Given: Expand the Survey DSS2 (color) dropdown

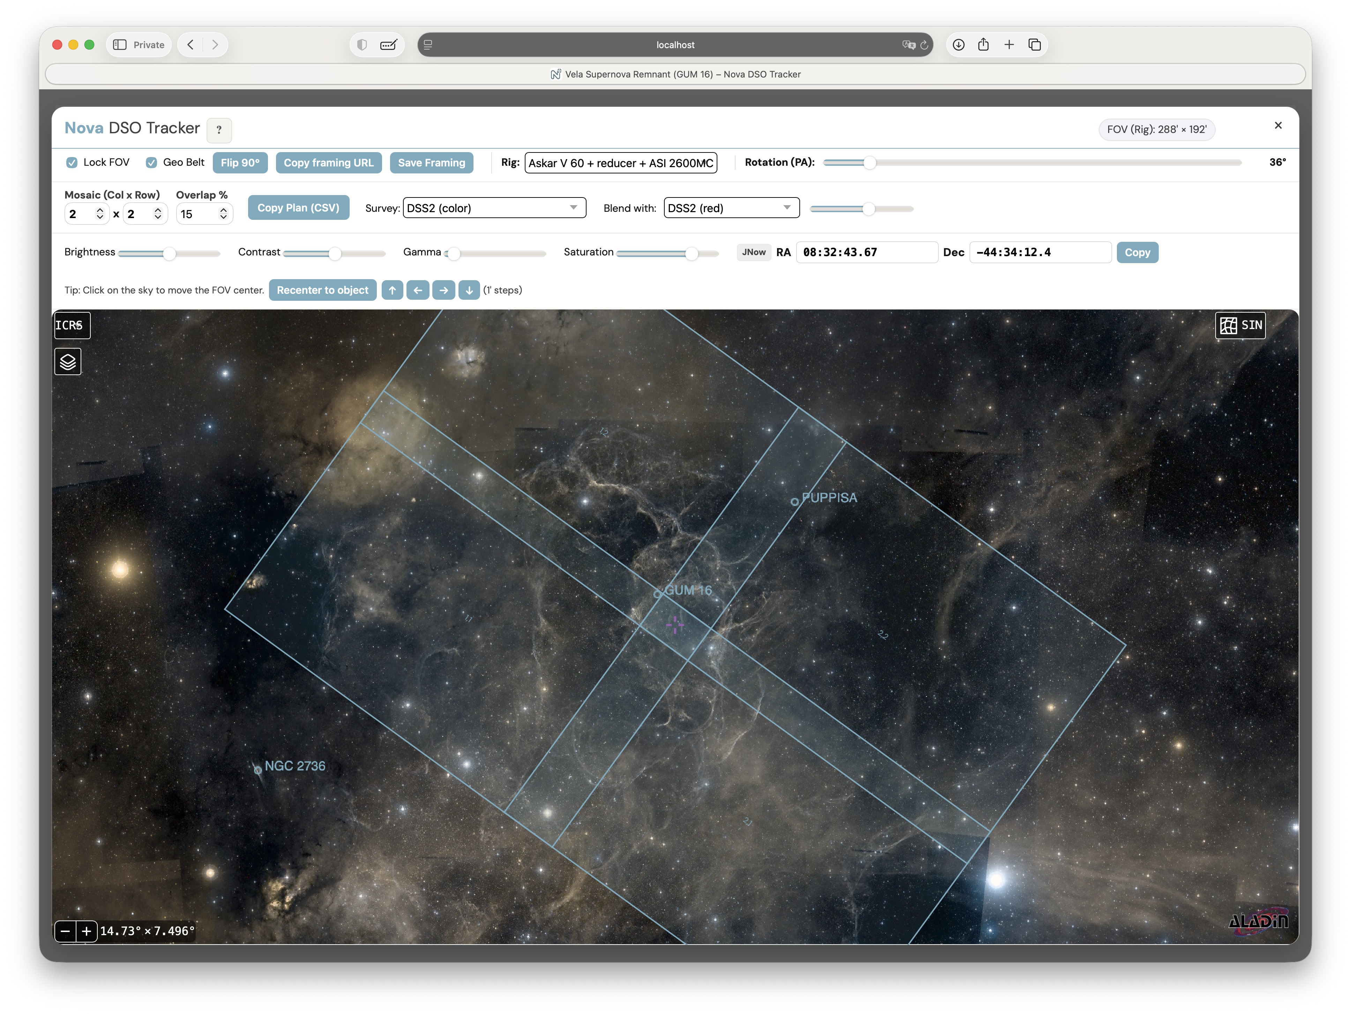Looking at the screenshot, I should coord(493,208).
